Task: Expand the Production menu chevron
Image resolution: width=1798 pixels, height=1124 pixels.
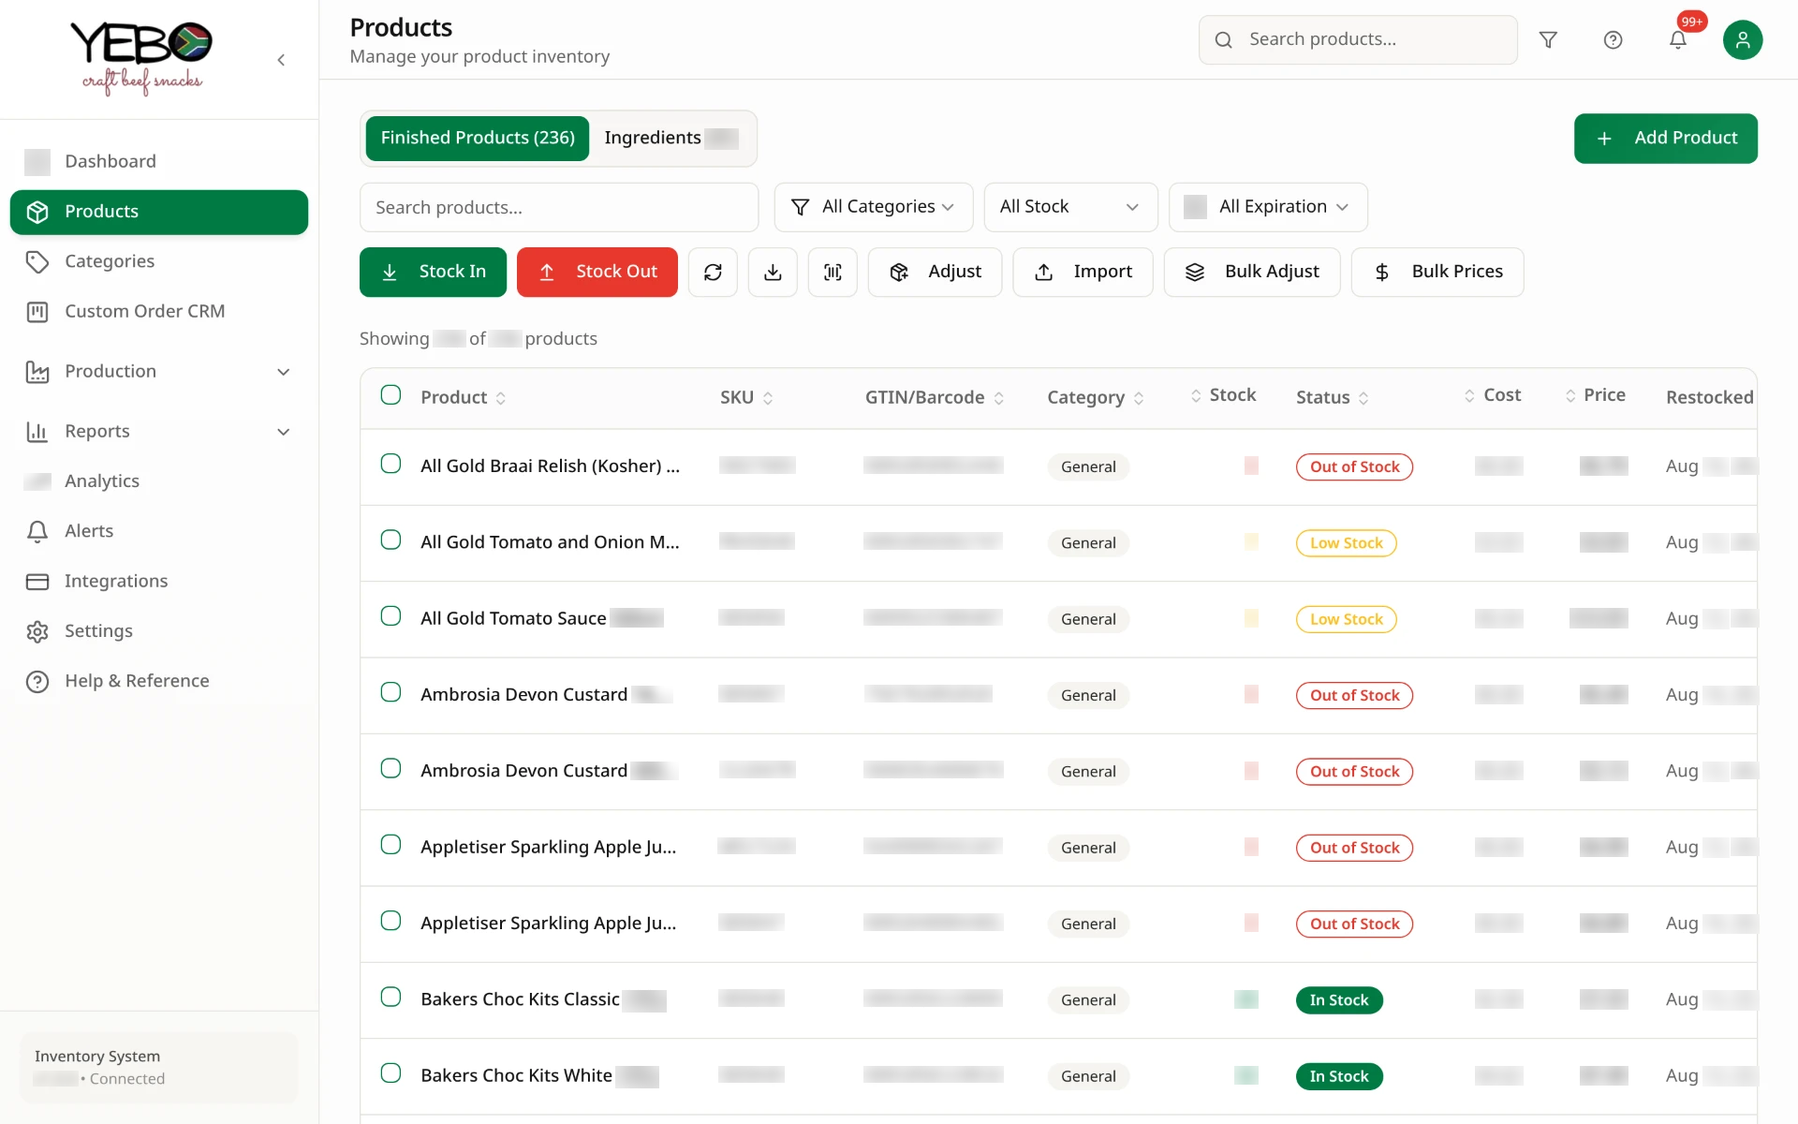Action: pos(284,372)
